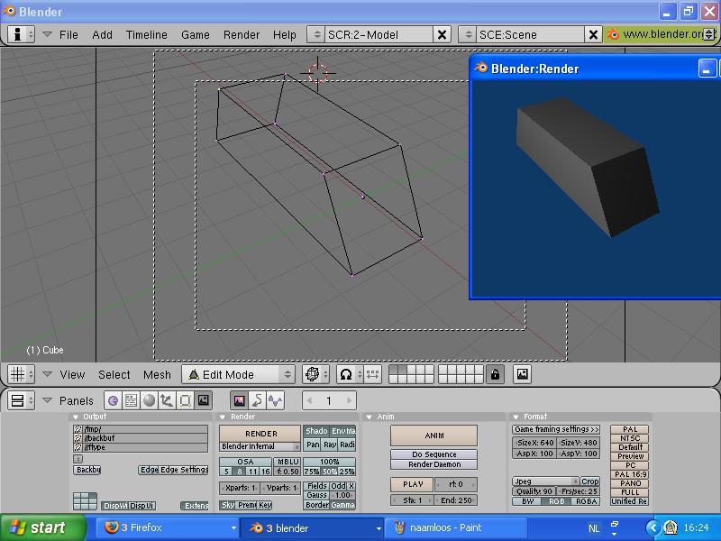Open the File menu
The image size is (721, 541).
point(68,34)
